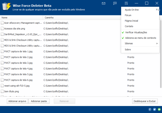162x113 pixels.
Task: Open the feedback chat bubble icon
Action: click(x=115, y=3)
